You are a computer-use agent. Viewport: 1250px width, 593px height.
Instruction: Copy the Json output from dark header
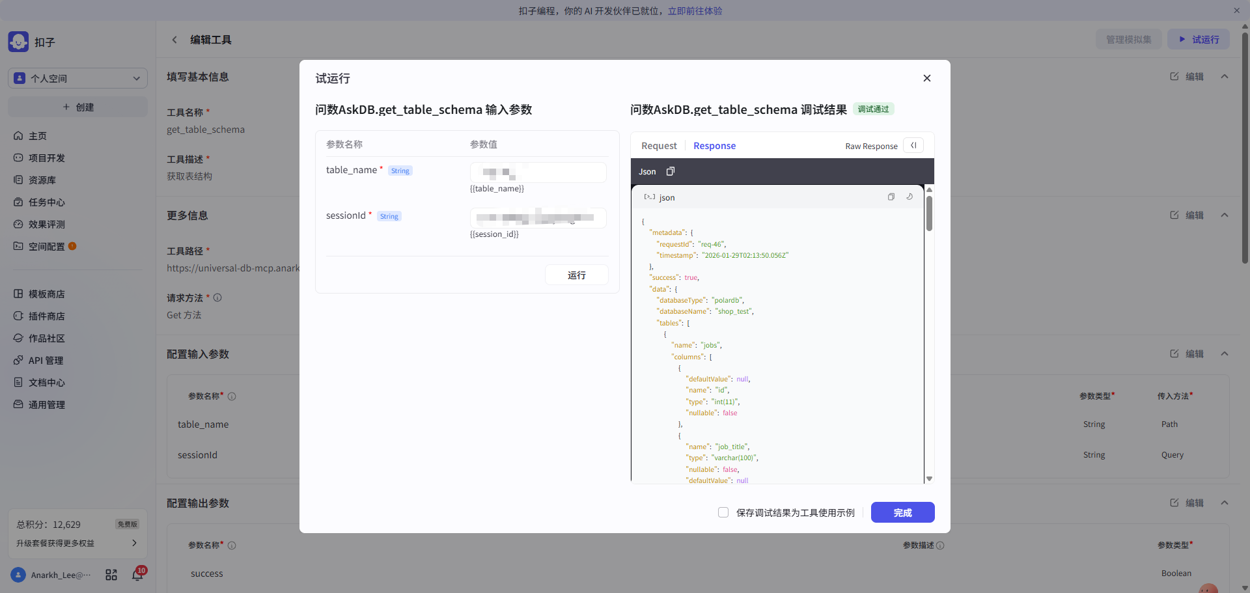pyautogui.click(x=671, y=172)
